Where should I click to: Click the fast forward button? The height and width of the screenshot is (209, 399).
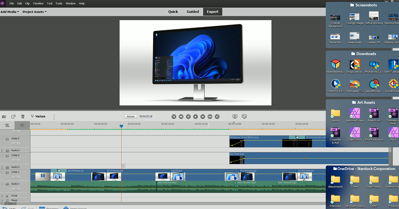coord(210,116)
